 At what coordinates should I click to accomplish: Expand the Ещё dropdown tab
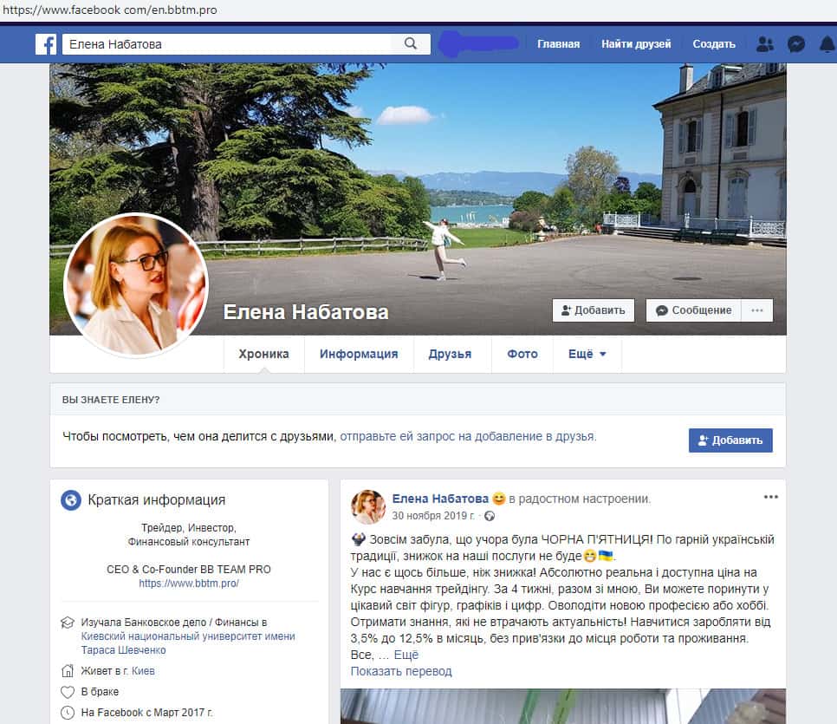pyautogui.click(x=587, y=354)
